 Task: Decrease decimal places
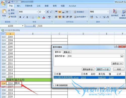(108, 17)
